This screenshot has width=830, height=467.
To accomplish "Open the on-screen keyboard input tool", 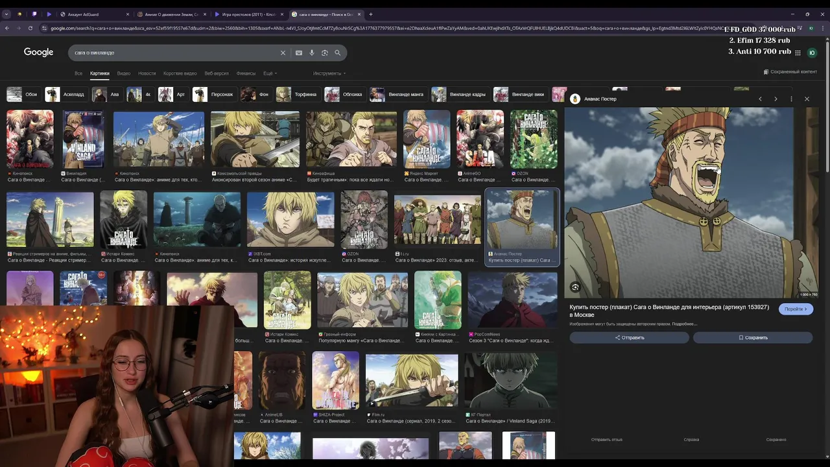I will tap(298, 53).
